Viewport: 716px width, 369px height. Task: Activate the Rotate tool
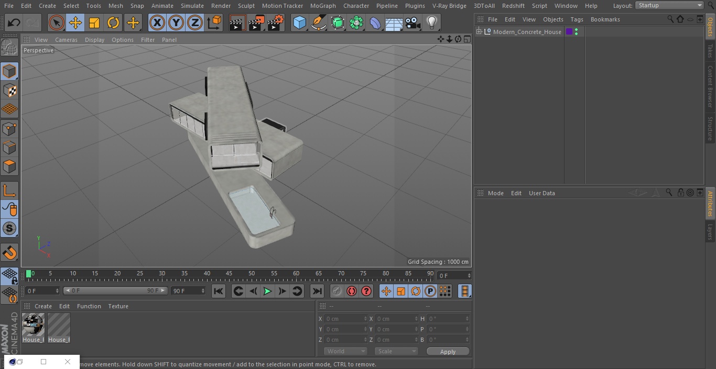tap(113, 23)
